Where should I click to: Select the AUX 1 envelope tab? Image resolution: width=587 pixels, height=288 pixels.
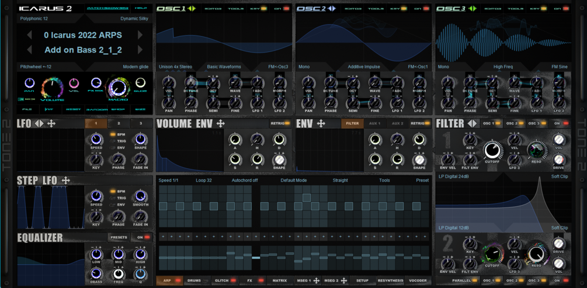375,123
